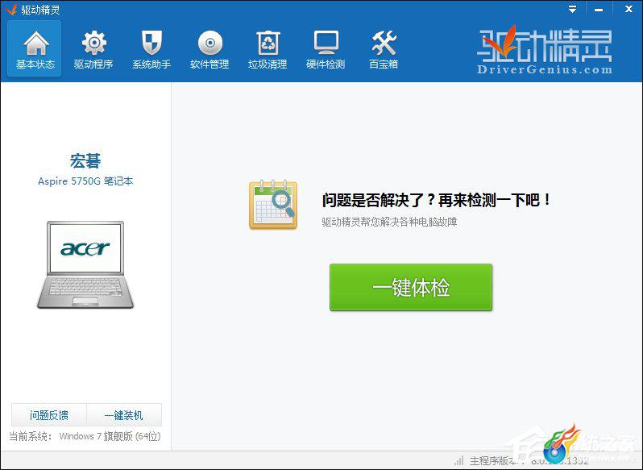Close the 驱动精灵 window
Viewport: 643px width, 470px height.
point(628,9)
